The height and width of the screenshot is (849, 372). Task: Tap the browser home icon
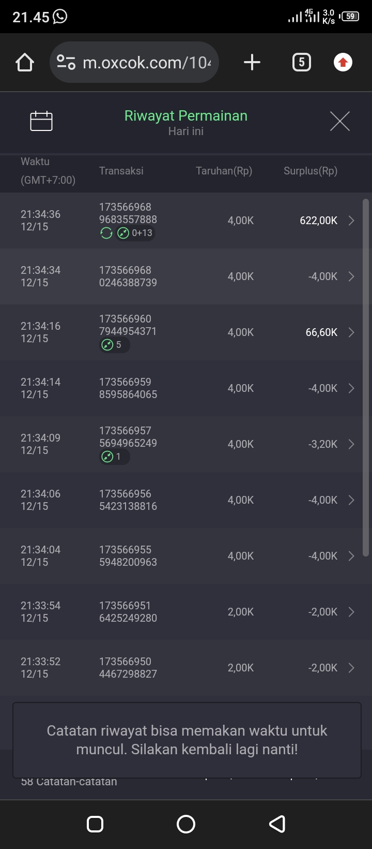(25, 63)
